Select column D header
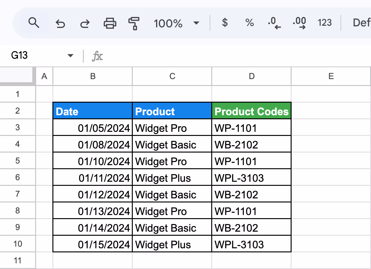This screenshot has height=269, width=371. click(251, 76)
